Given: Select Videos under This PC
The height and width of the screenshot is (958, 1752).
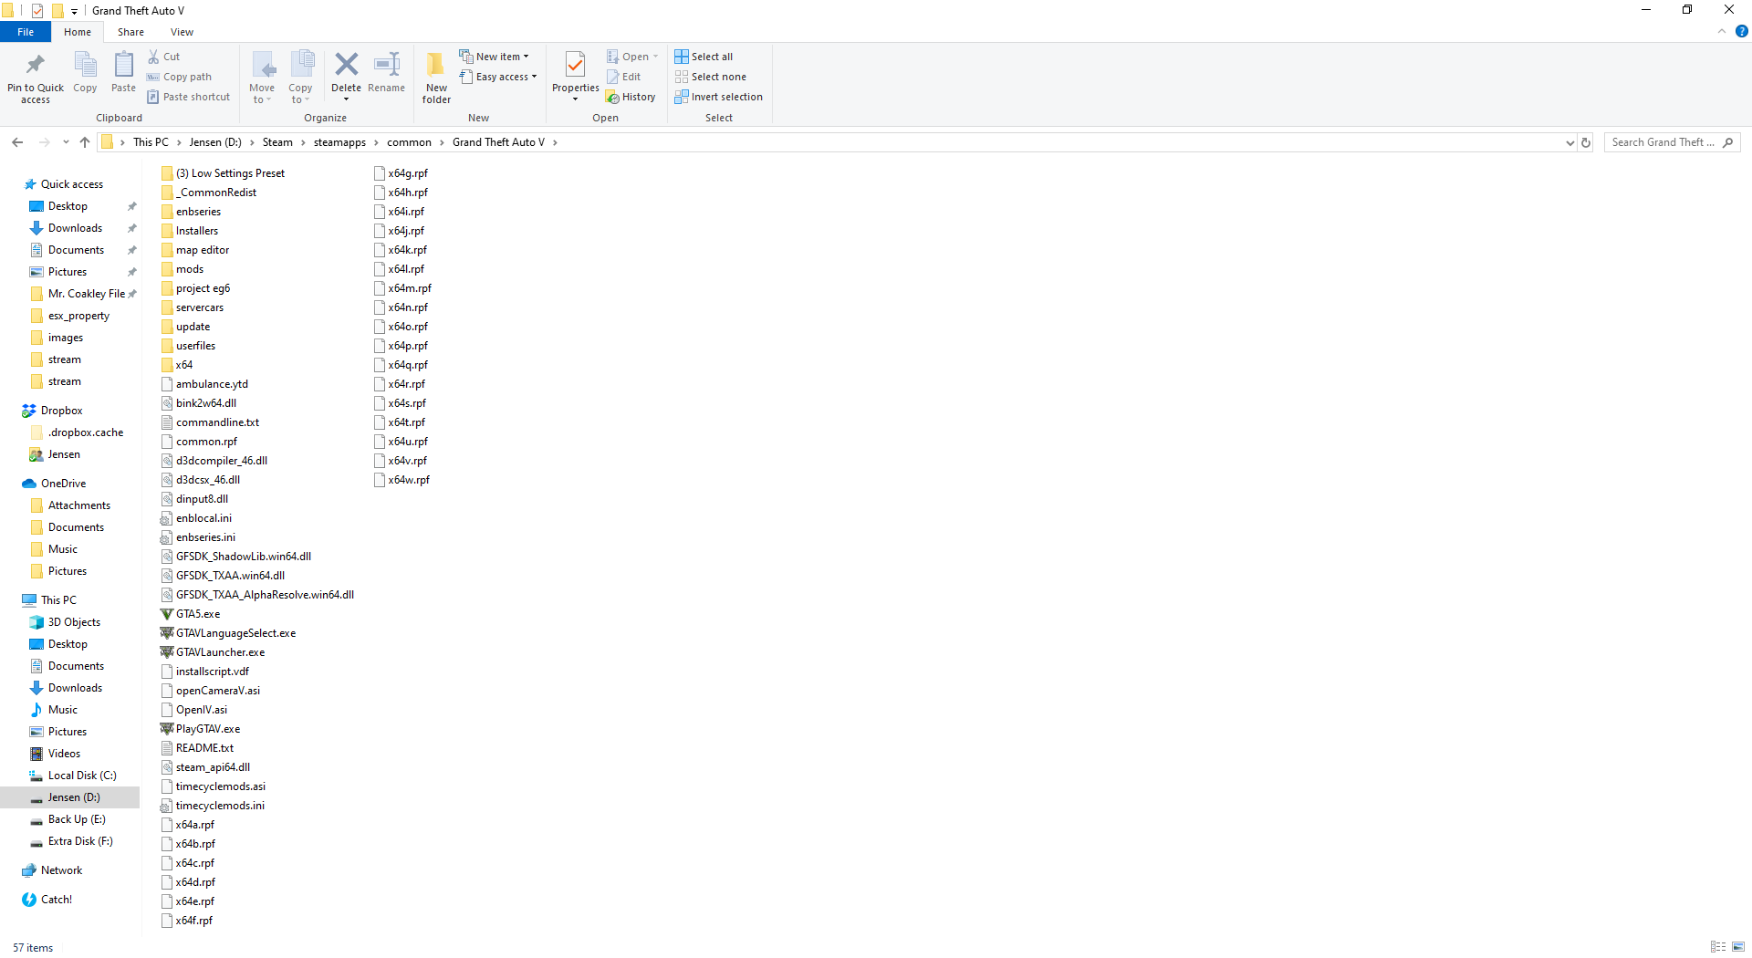Looking at the screenshot, I should [64, 754].
